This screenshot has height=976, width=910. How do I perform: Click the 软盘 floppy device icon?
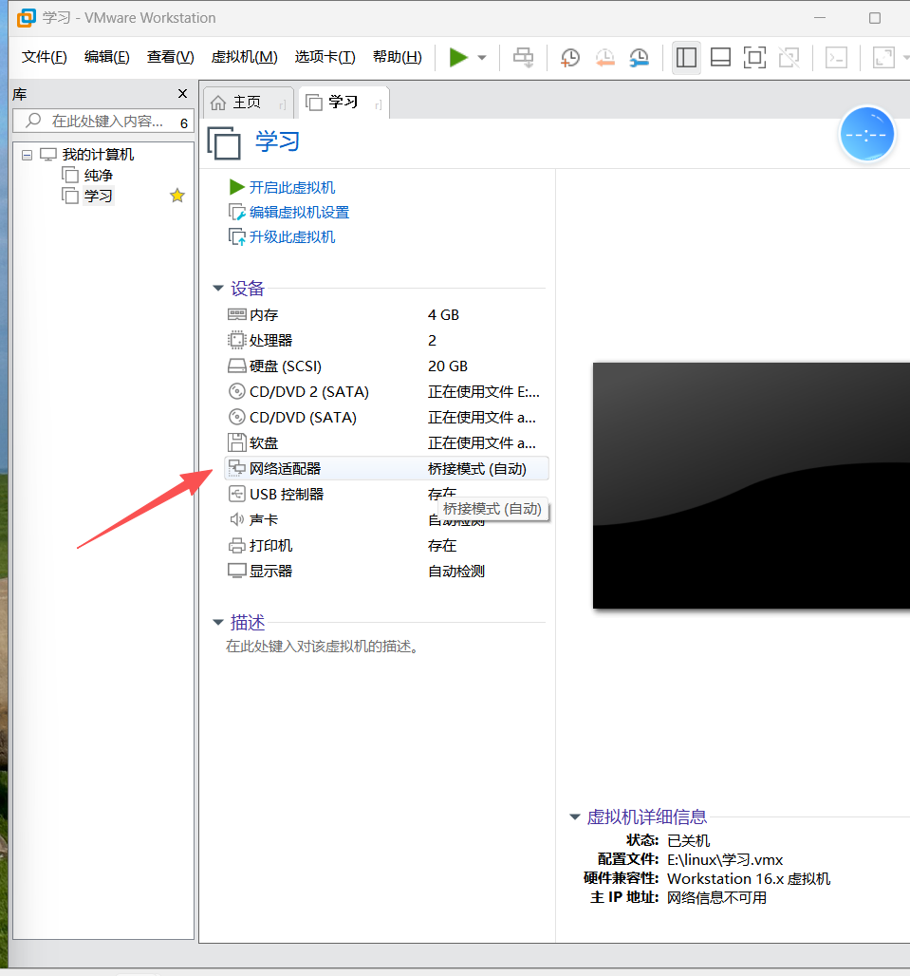237,442
